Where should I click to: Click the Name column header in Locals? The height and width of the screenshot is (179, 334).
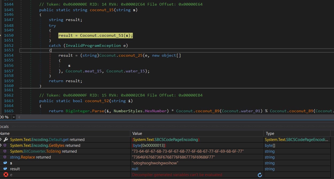(5, 134)
